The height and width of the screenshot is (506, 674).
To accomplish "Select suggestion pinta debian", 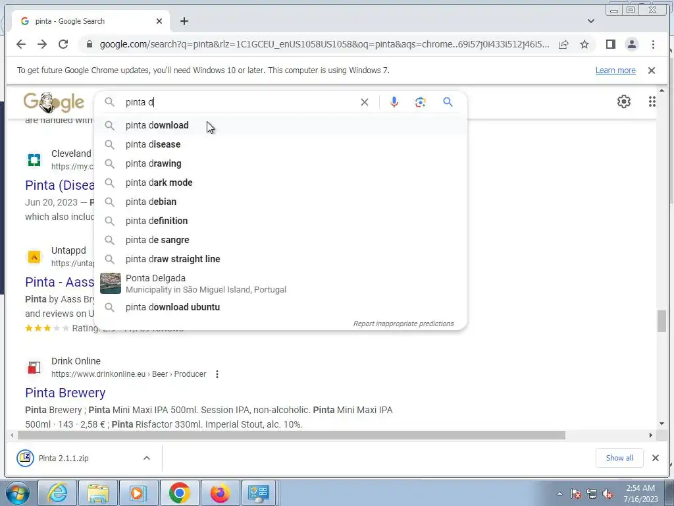I will [x=280, y=202].
